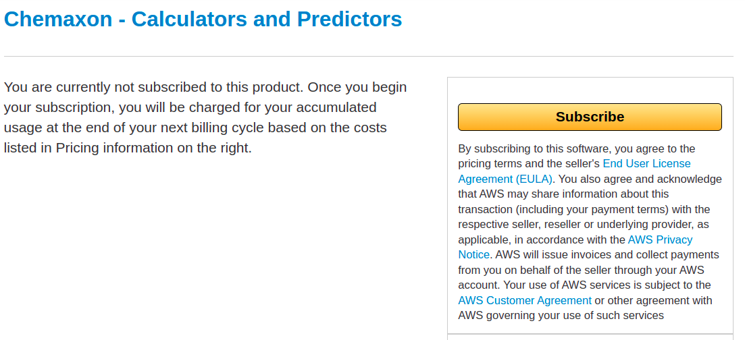The width and height of the screenshot is (745, 340).
Task: Click the Chemaxon - Calculators and Predictors heading
Action: point(203,19)
